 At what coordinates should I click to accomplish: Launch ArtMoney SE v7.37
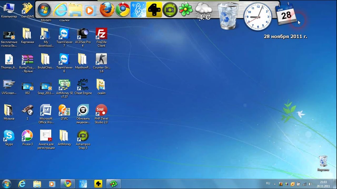64,89
